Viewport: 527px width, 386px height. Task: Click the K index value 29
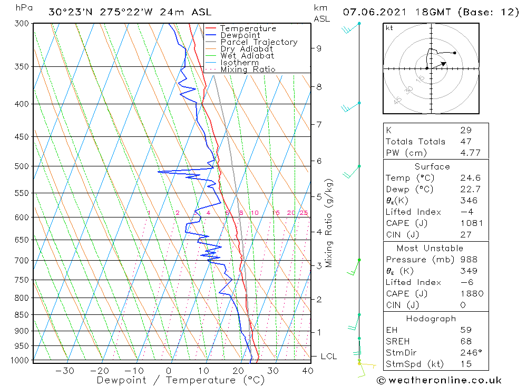pyautogui.click(x=466, y=130)
